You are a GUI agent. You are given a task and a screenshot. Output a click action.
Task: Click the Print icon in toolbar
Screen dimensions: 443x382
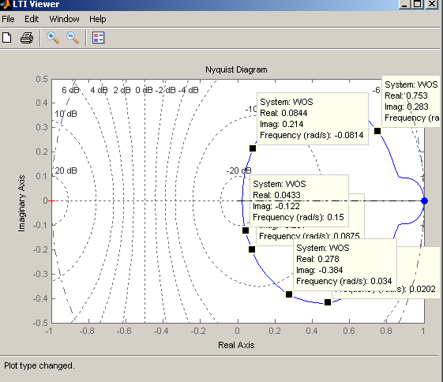(x=27, y=38)
